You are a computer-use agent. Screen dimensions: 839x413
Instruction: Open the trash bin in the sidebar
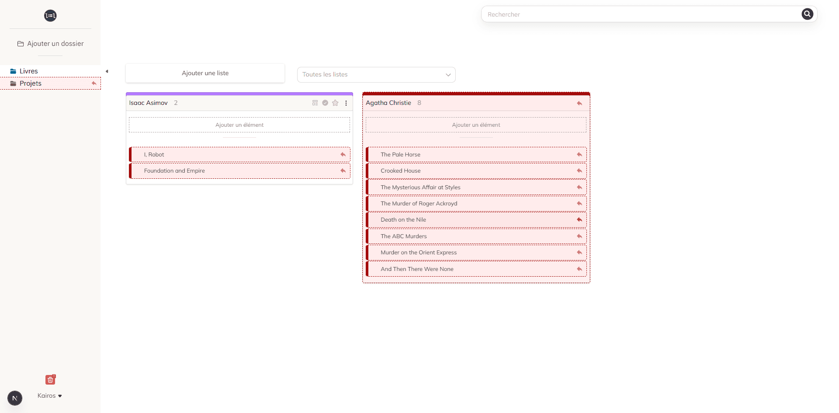[50, 379]
